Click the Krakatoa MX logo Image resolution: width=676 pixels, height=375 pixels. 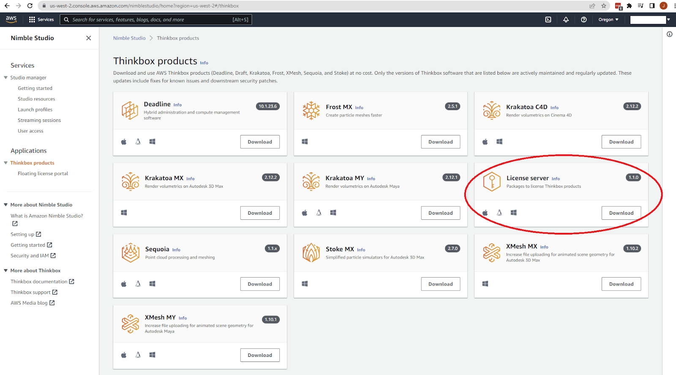pos(130,182)
